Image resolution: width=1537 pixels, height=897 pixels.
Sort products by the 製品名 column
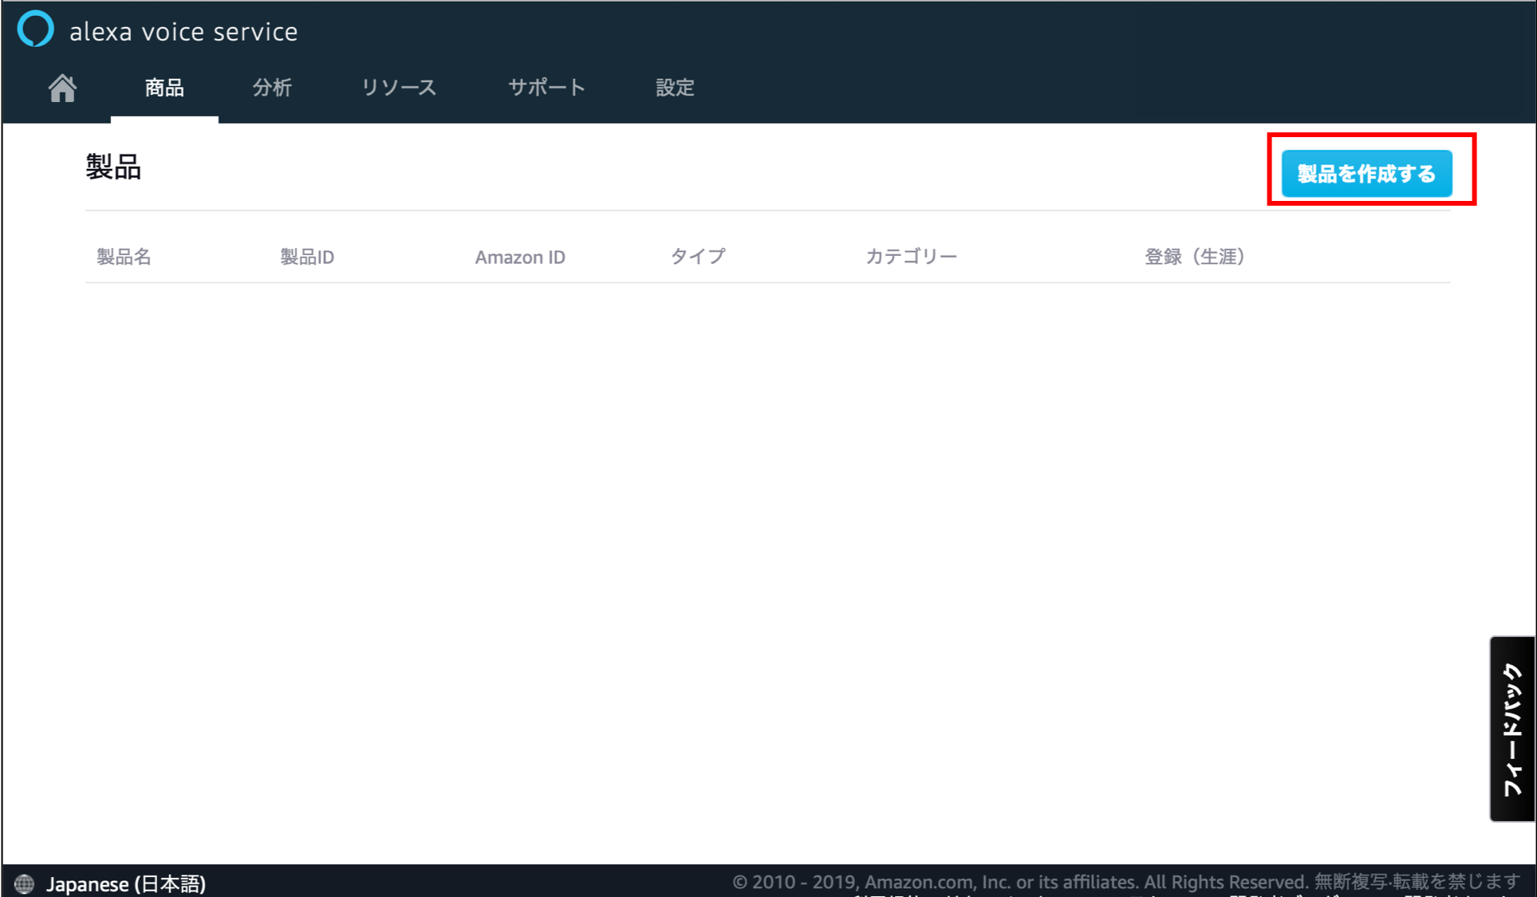[x=124, y=256]
